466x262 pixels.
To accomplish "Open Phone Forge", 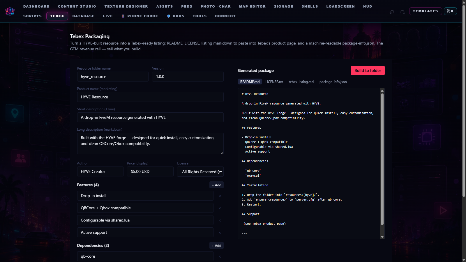I will (140, 16).
